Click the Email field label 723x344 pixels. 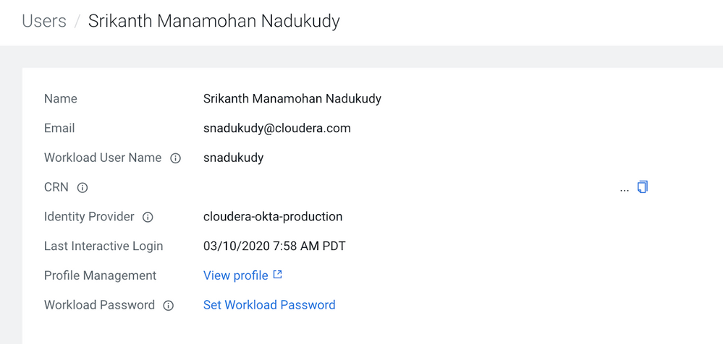(59, 128)
